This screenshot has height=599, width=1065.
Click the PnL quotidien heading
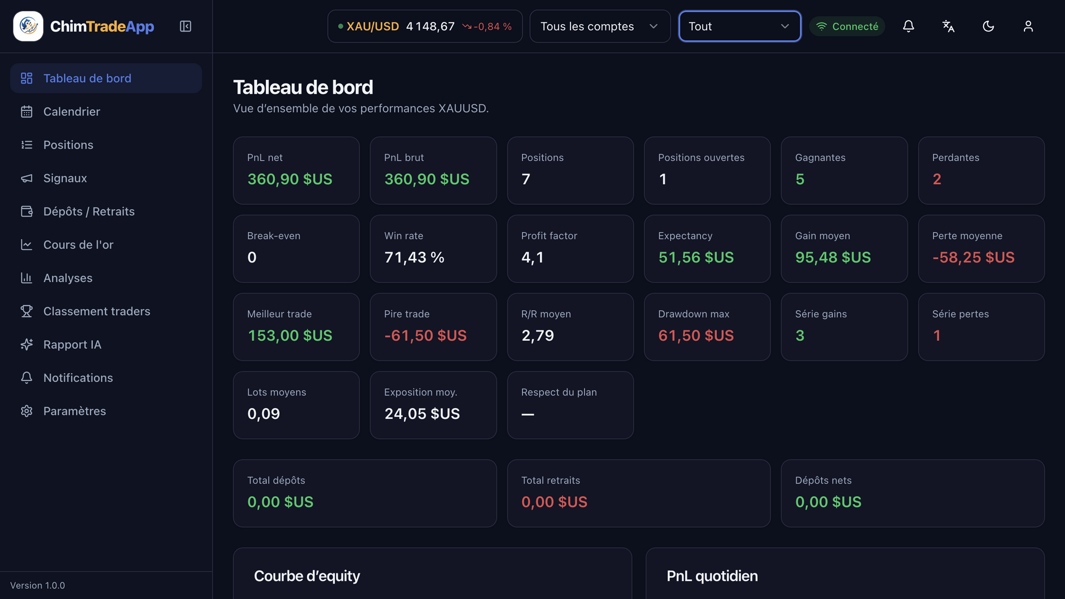[x=712, y=576]
